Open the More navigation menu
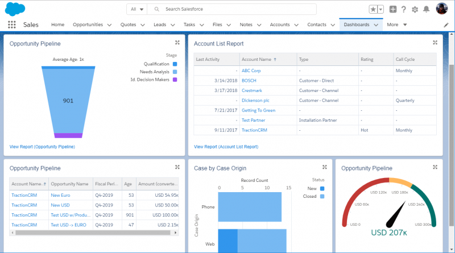 [x=396, y=24]
